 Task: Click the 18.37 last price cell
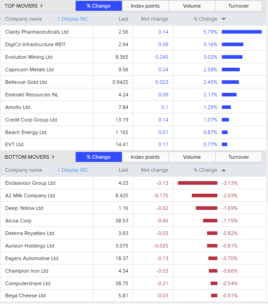122,258
